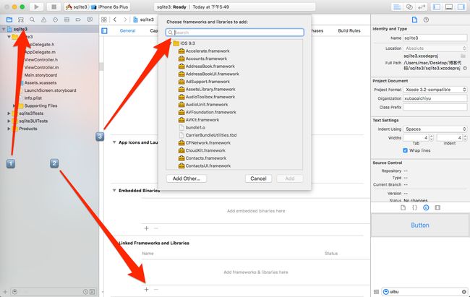470x297 pixels.
Task: Expand the Products group
Action: [9, 129]
